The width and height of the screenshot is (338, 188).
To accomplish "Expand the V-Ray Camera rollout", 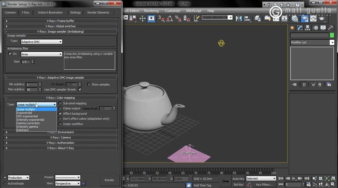I will click(61, 137).
